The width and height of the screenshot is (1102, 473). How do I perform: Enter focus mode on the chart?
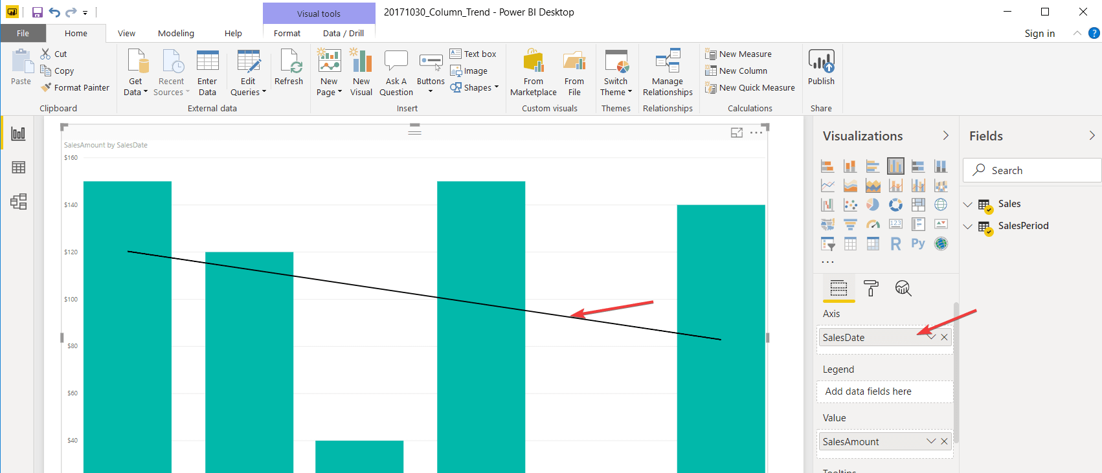click(x=737, y=133)
